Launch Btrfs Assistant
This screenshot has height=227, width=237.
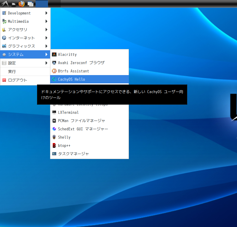[x=89, y=71]
